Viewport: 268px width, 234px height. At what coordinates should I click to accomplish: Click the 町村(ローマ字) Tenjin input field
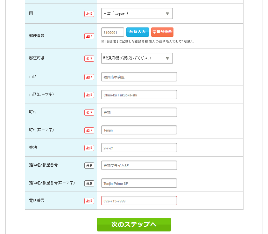139,130
